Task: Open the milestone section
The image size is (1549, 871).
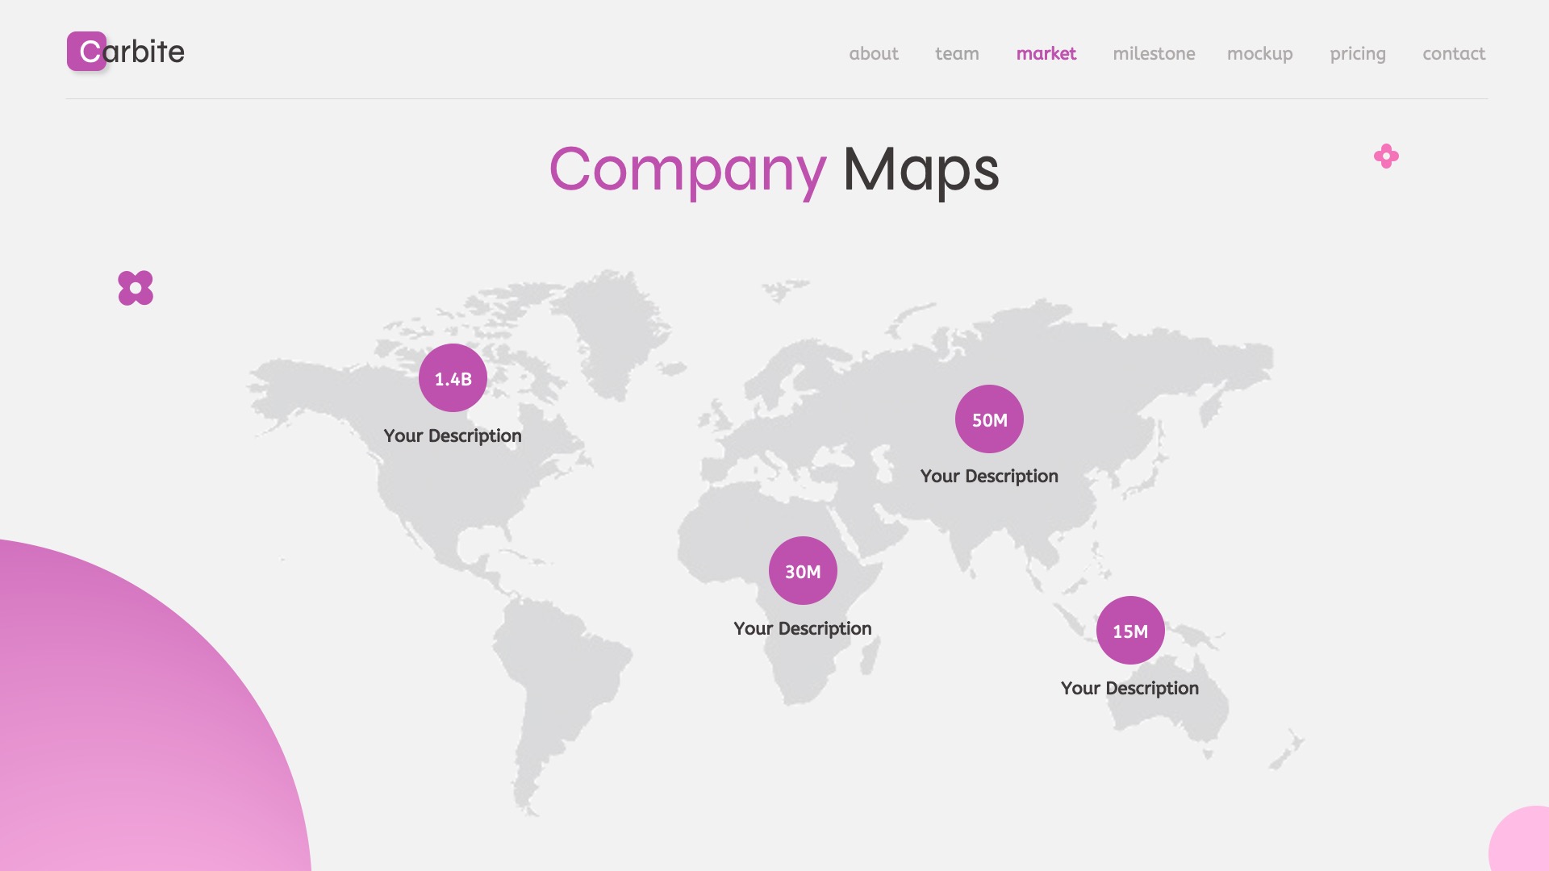Action: [x=1154, y=54]
